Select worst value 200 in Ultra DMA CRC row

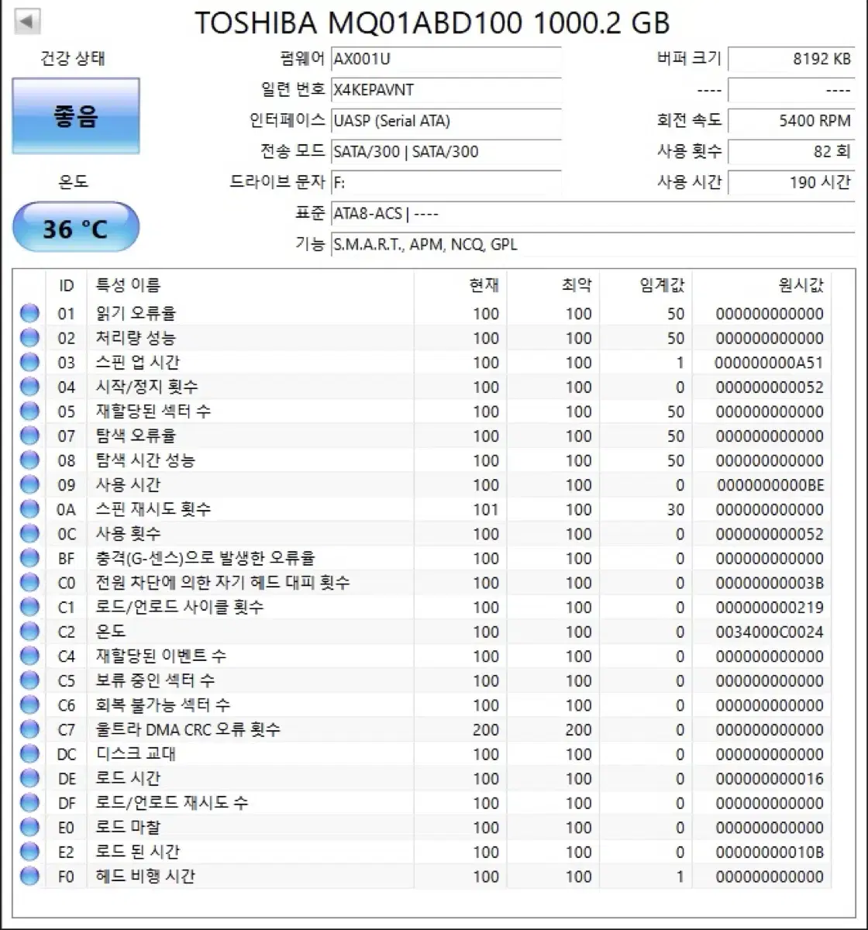579,730
